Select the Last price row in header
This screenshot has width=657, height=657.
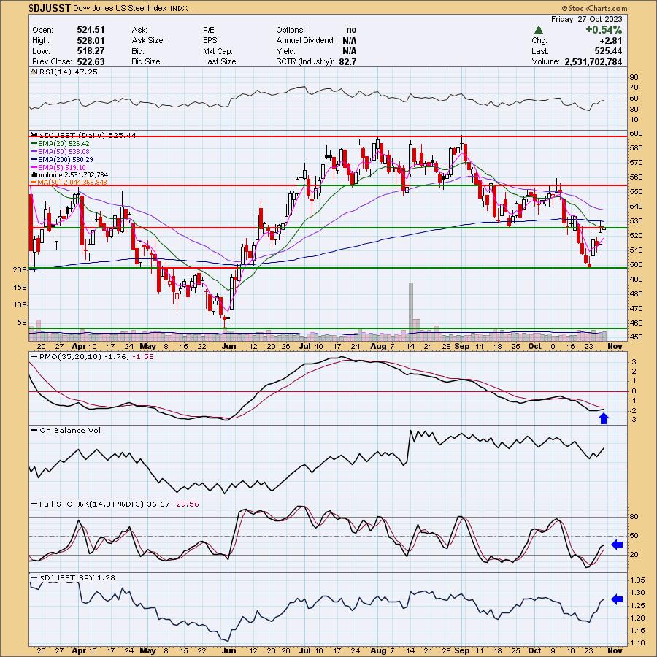(x=577, y=50)
